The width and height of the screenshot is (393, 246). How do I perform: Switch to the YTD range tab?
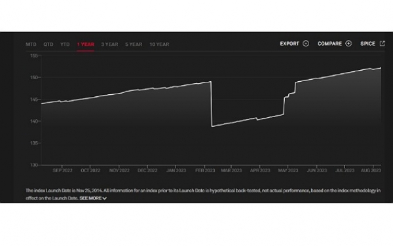(x=65, y=44)
